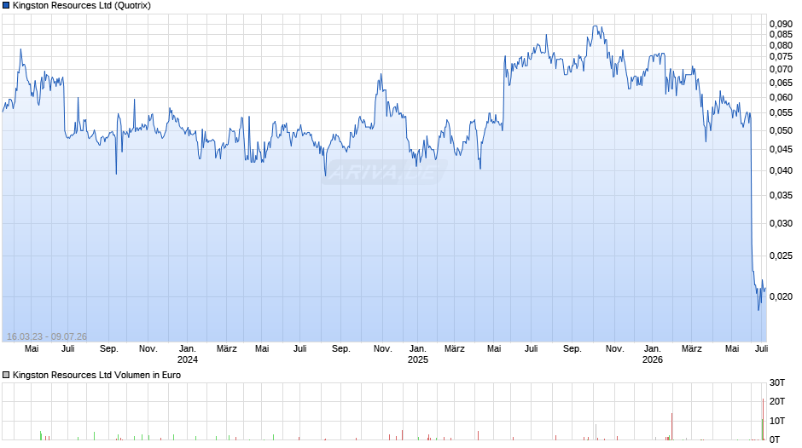Click the 'Jan. 2026' time axis label

(652, 354)
